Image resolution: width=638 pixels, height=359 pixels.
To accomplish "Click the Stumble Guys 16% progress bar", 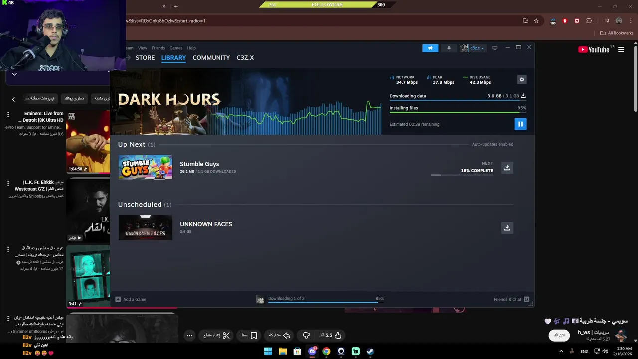I will point(462,175).
